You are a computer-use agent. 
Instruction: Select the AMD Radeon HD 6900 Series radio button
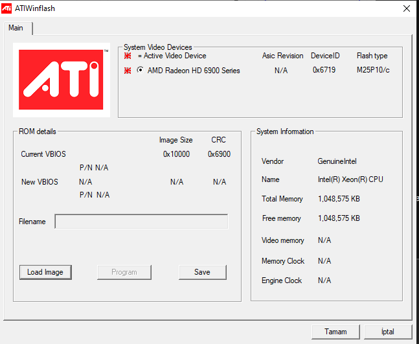click(x=140, y=70)
